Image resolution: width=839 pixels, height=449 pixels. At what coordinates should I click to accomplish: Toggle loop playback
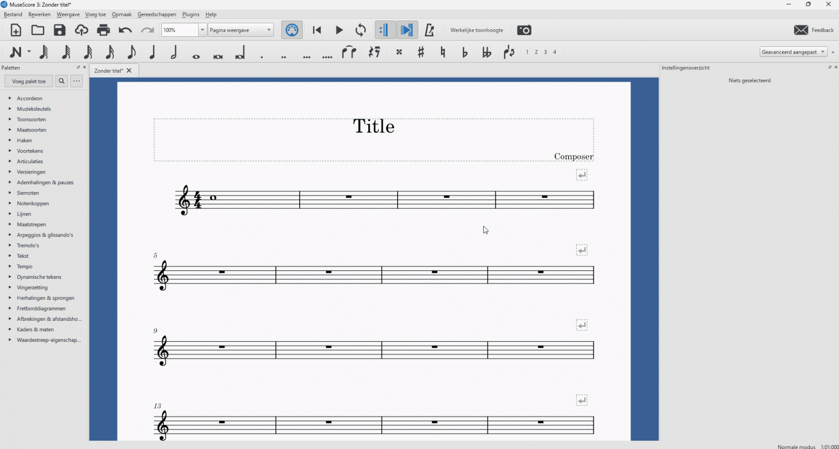(361, 30)
